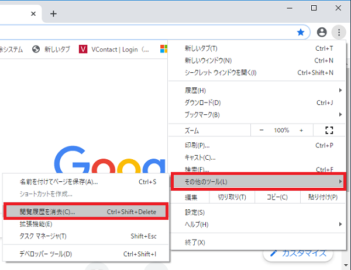Open デベロッパー ツール(D) from submenu

coord(86,254)
